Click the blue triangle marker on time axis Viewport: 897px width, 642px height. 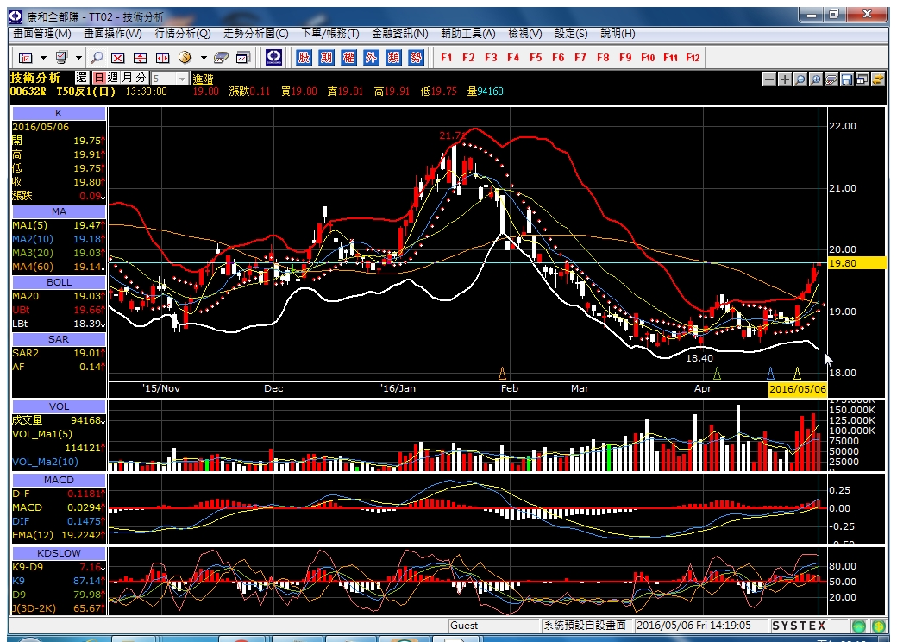tap(770, 374)
